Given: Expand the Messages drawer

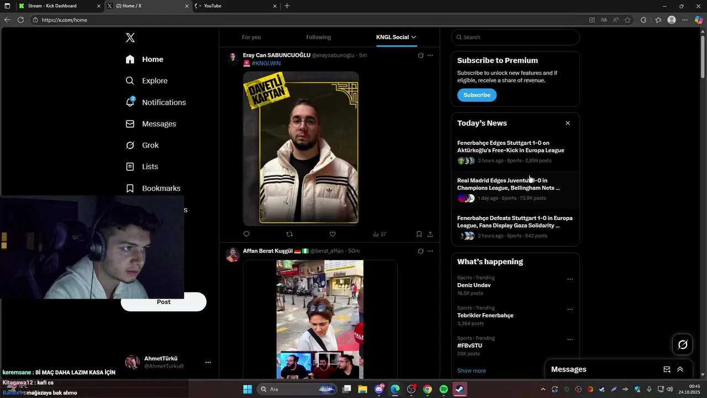Looking at the screenshot, I should tap(680, 369).
